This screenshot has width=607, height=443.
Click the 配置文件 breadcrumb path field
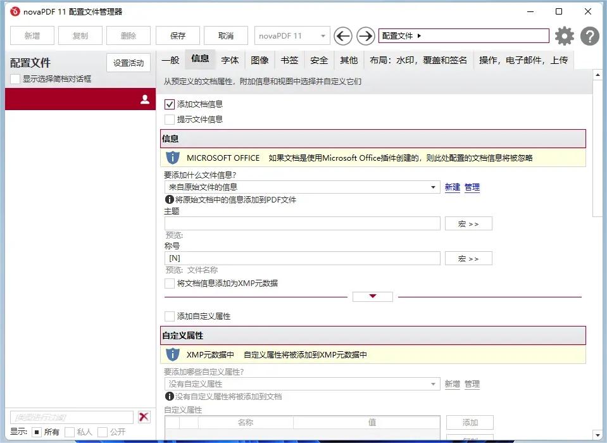click(x=464, y=36)
